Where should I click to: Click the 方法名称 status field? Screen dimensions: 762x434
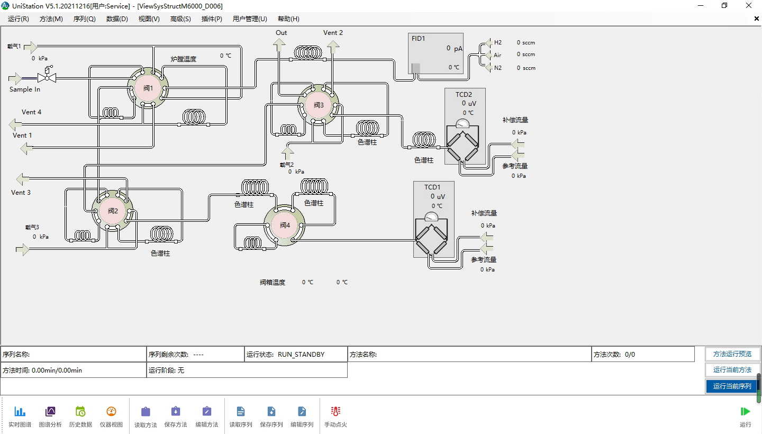pyautogui.click(x=469, y=354)
